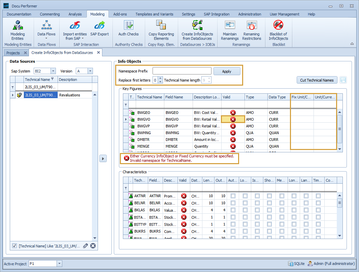Switch to the Projects document tab
This screenshot has height=272, width=359.
[13, 53]
